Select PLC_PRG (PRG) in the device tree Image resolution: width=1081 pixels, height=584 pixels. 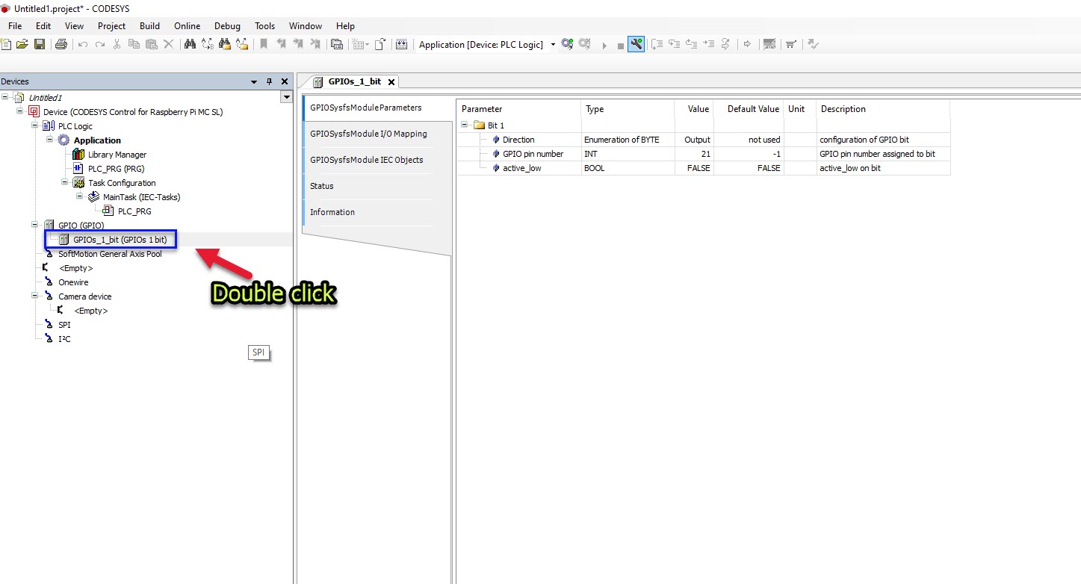[116, 169]
